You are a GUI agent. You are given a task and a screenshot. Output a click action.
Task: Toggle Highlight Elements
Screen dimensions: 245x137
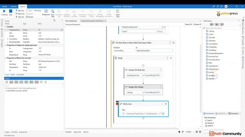click(67, 13)
